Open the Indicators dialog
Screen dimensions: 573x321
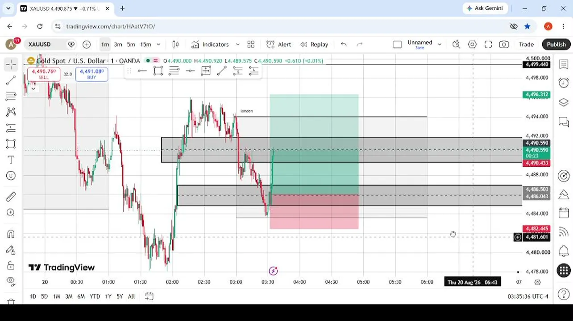coord(210,44)
